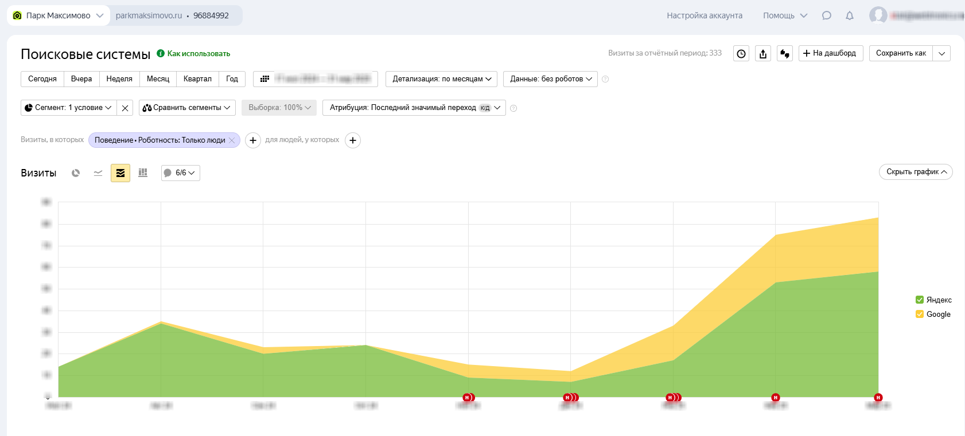Viewport: 965px width, 436px height.
Task: Select the Неделя period tab
Action: tap(119, 79)
